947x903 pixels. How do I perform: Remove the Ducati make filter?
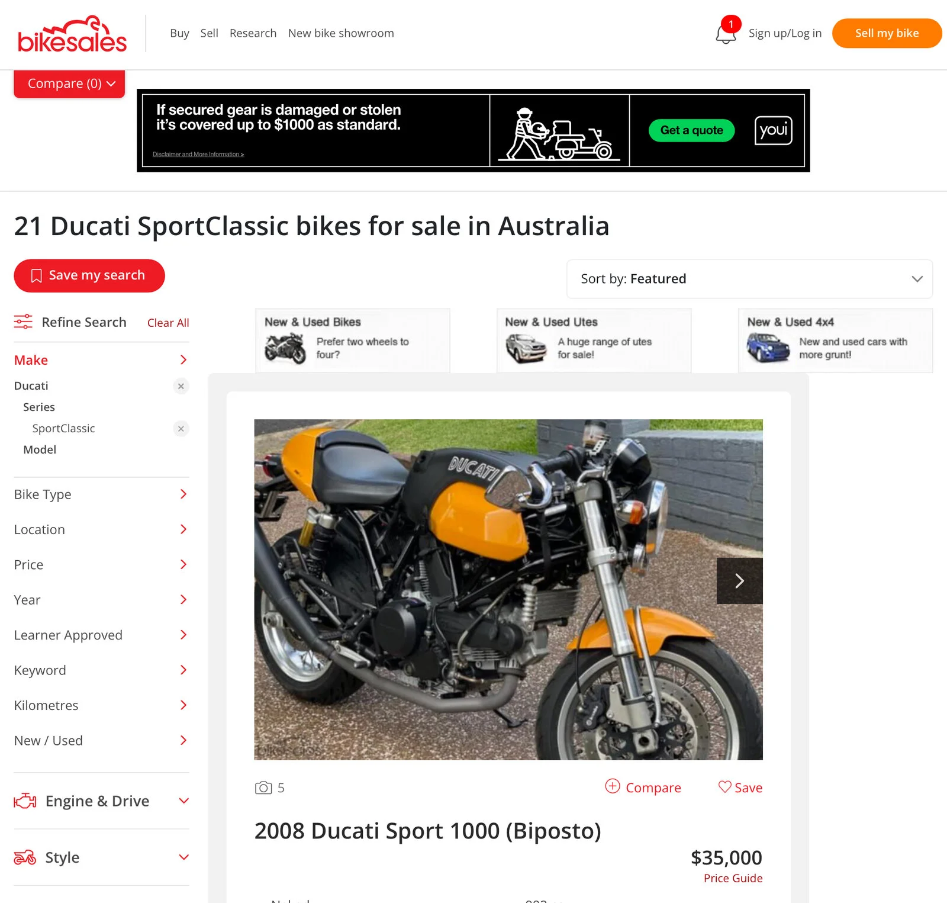[x=181, y=386]
